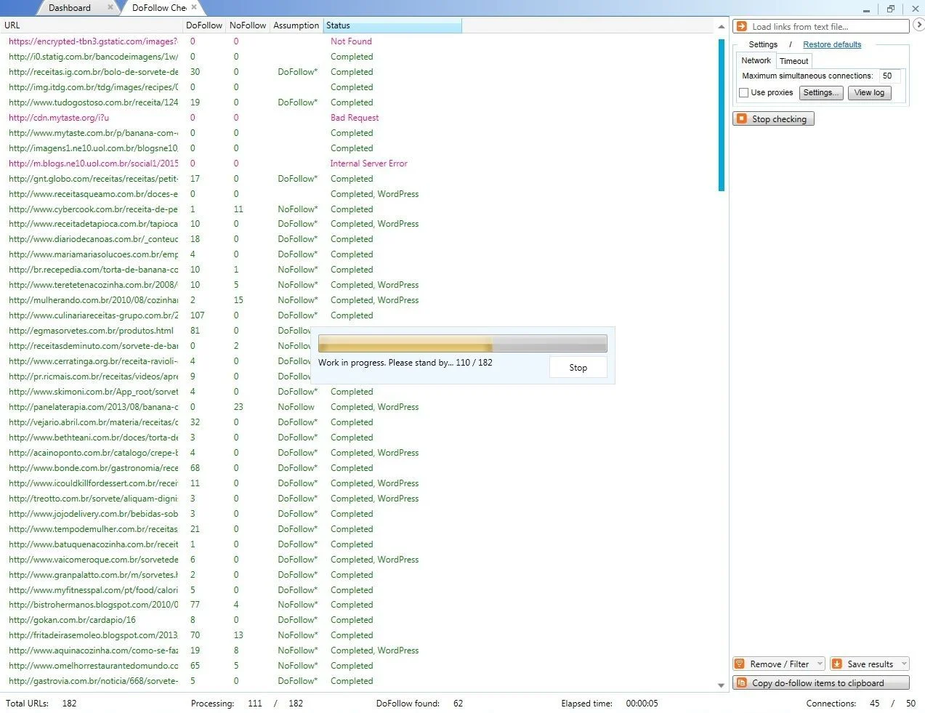Click the Elapsed time status entry
Screen dimensions: 925x713
point(610,704)
